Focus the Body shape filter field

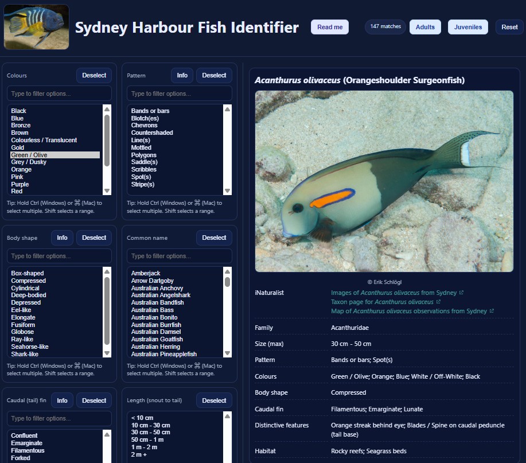click(59, 256)
